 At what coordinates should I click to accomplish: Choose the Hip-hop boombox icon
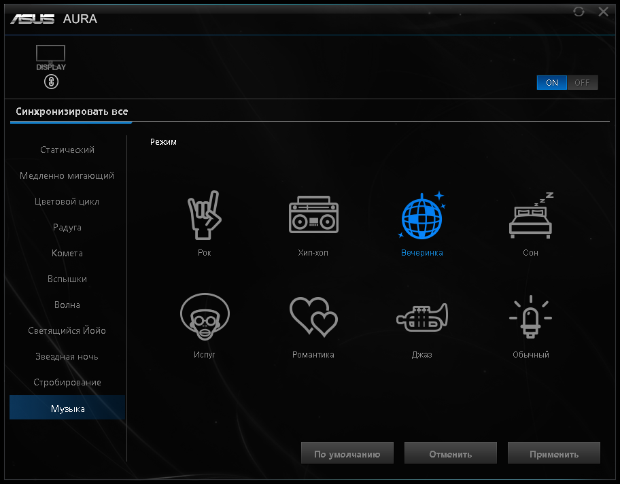point(313,215)
